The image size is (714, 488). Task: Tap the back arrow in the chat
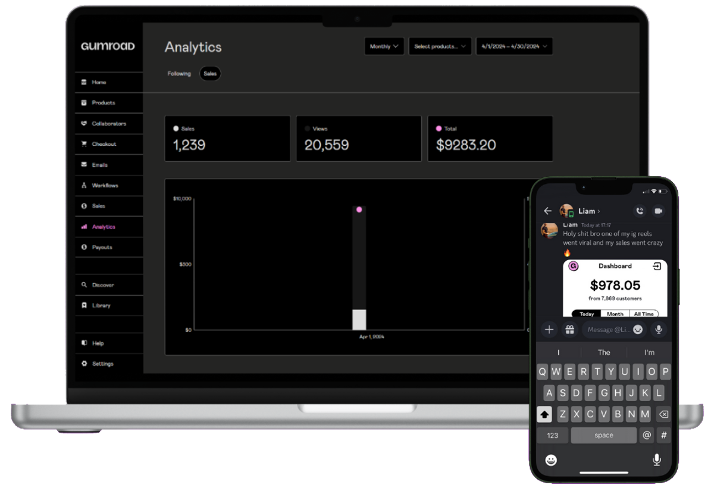(x=548, y=211)
